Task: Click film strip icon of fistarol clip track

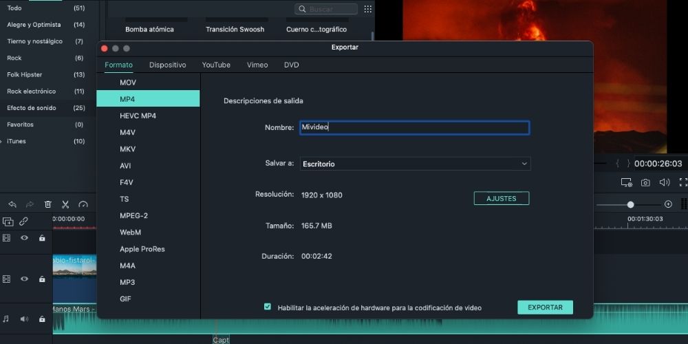Action: pyautogui.click(x=6, y=279)
